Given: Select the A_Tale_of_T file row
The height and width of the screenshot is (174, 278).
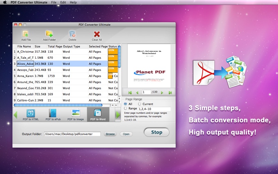Looking at the screenshot, I should 65,58.
